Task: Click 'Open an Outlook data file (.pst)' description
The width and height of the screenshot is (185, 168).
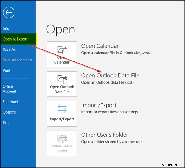Action: 108,82
